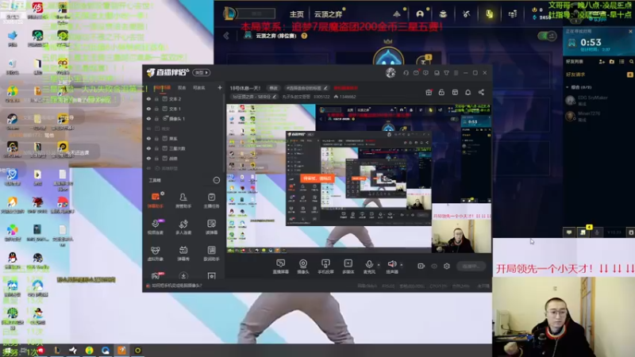The width and height of the screenshot is (635, 357).
Task: Add 多媒体 media source
Action: (348, 267)
